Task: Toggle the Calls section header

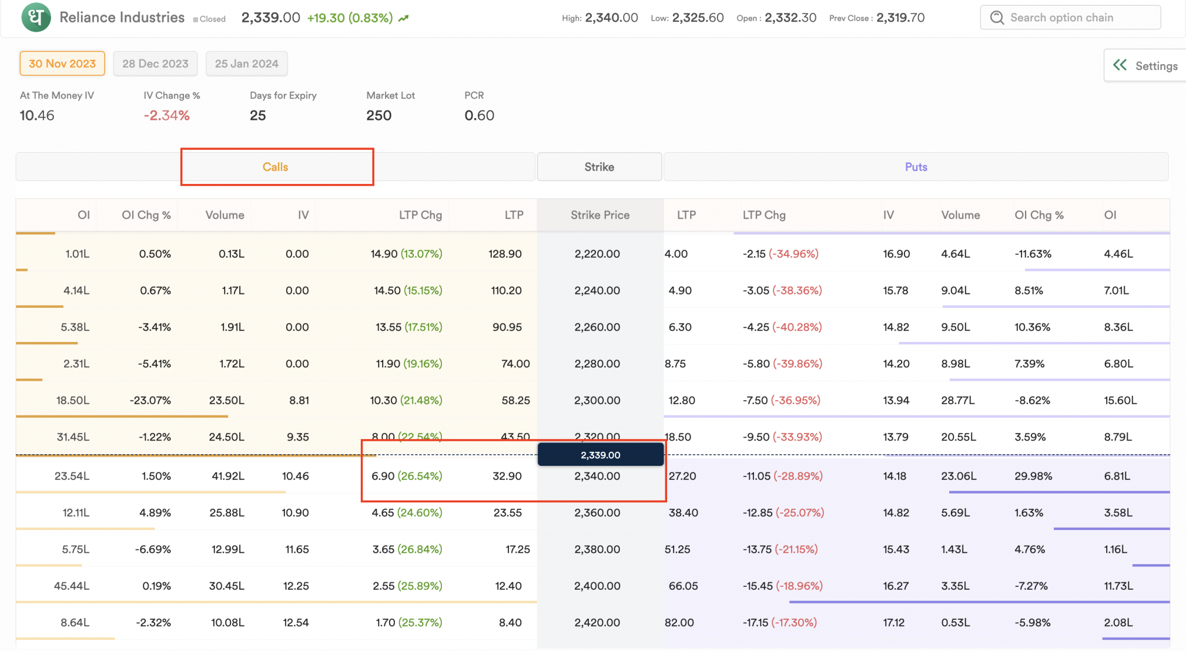Action: (x=276, y=167)
